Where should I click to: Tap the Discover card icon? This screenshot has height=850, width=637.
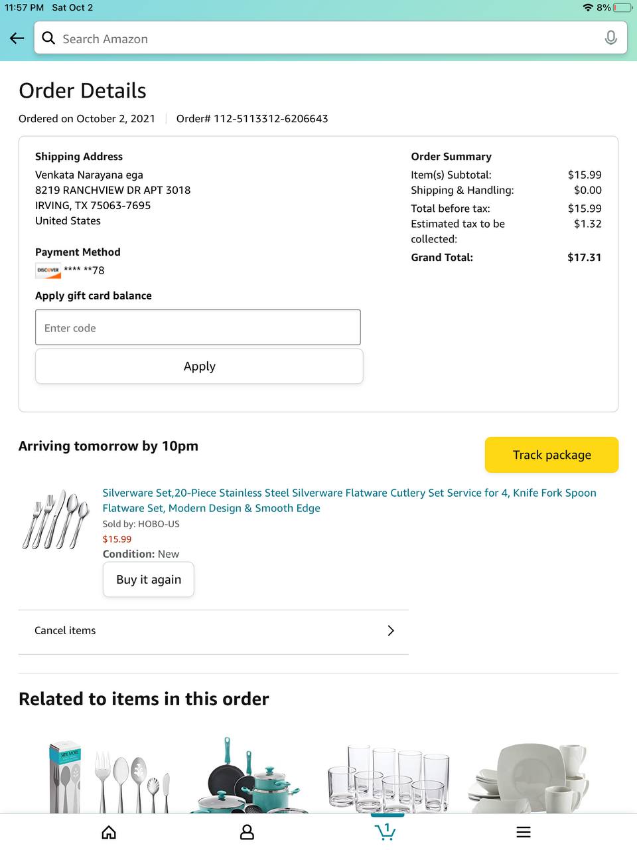(48, 270)
